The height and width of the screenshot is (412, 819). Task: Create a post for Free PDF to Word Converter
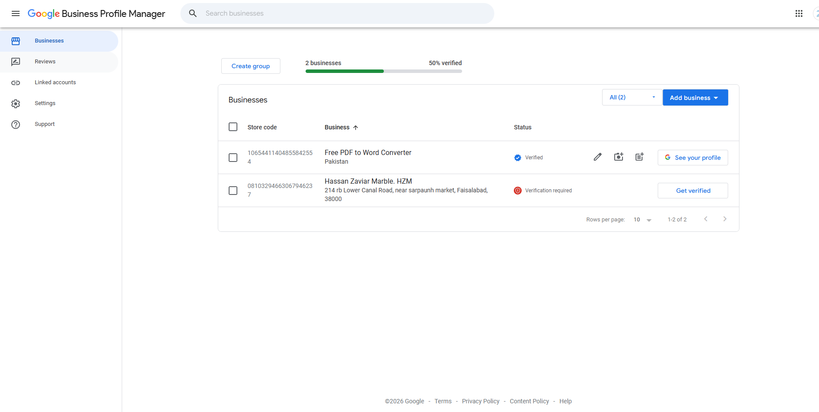coord(639,157)
